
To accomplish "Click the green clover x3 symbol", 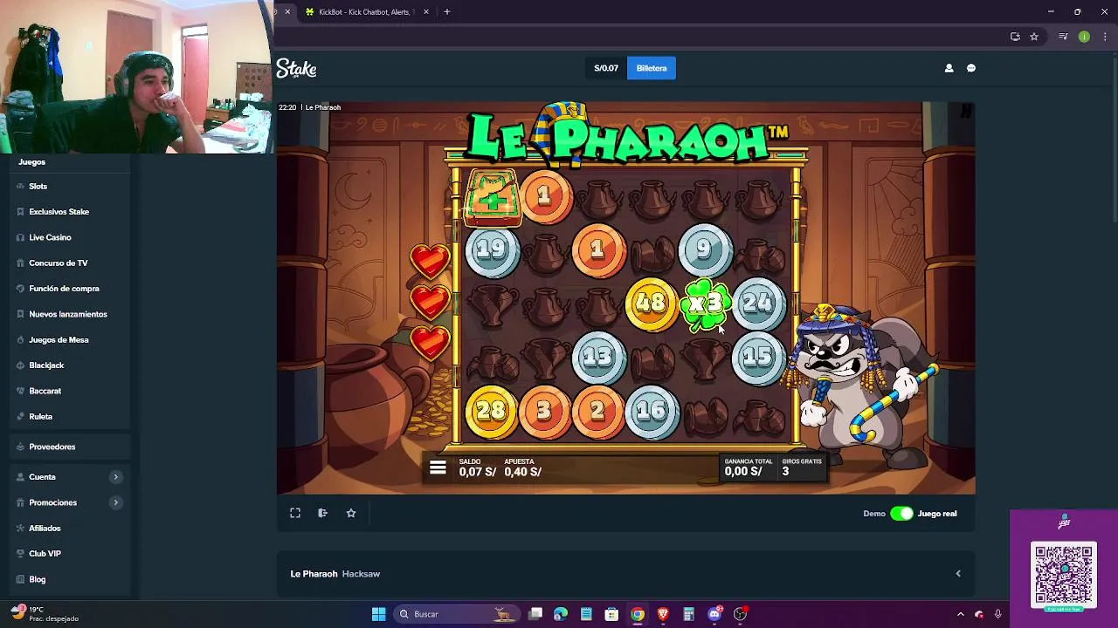I will point(705,304).
